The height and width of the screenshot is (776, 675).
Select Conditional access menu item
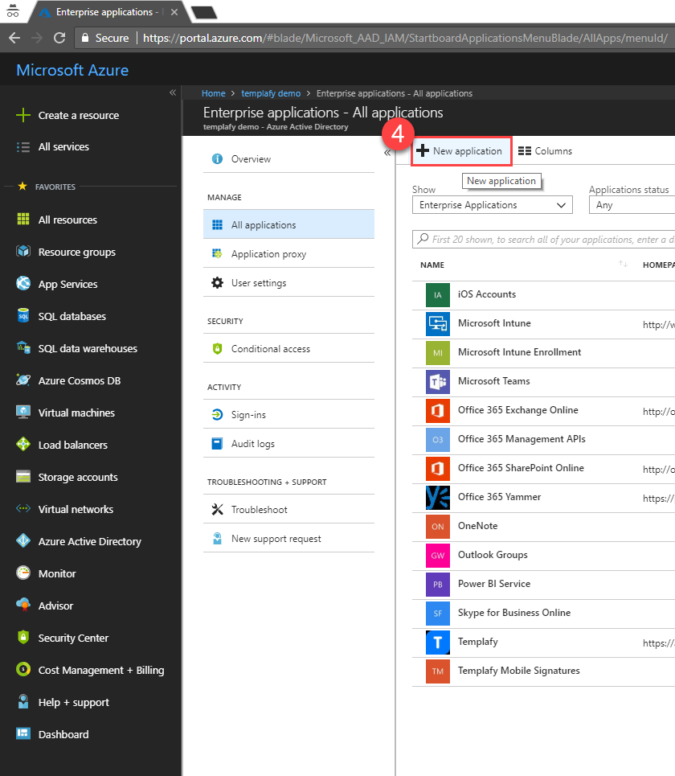[x=288, y=348]
